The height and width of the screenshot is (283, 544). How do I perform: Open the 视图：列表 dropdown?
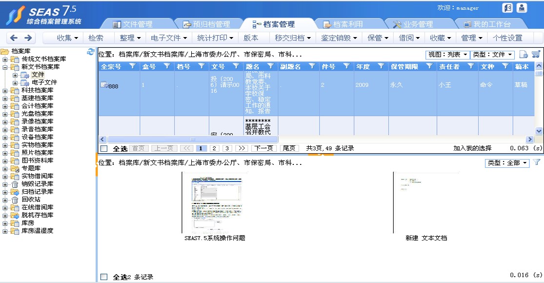447,55
